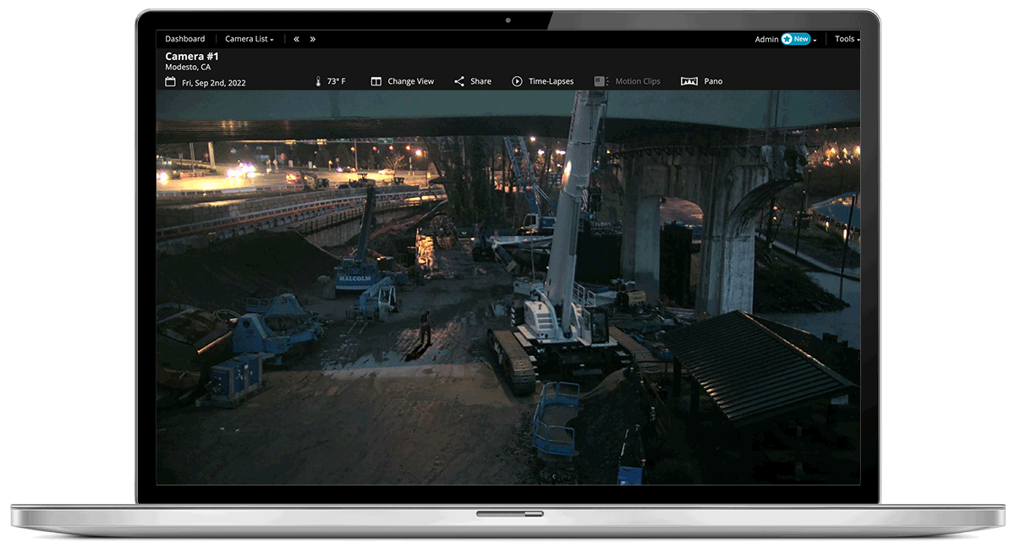The image size is (1015, 554).
Task: Click the Share icon
Action: click(x=458, y=80)
